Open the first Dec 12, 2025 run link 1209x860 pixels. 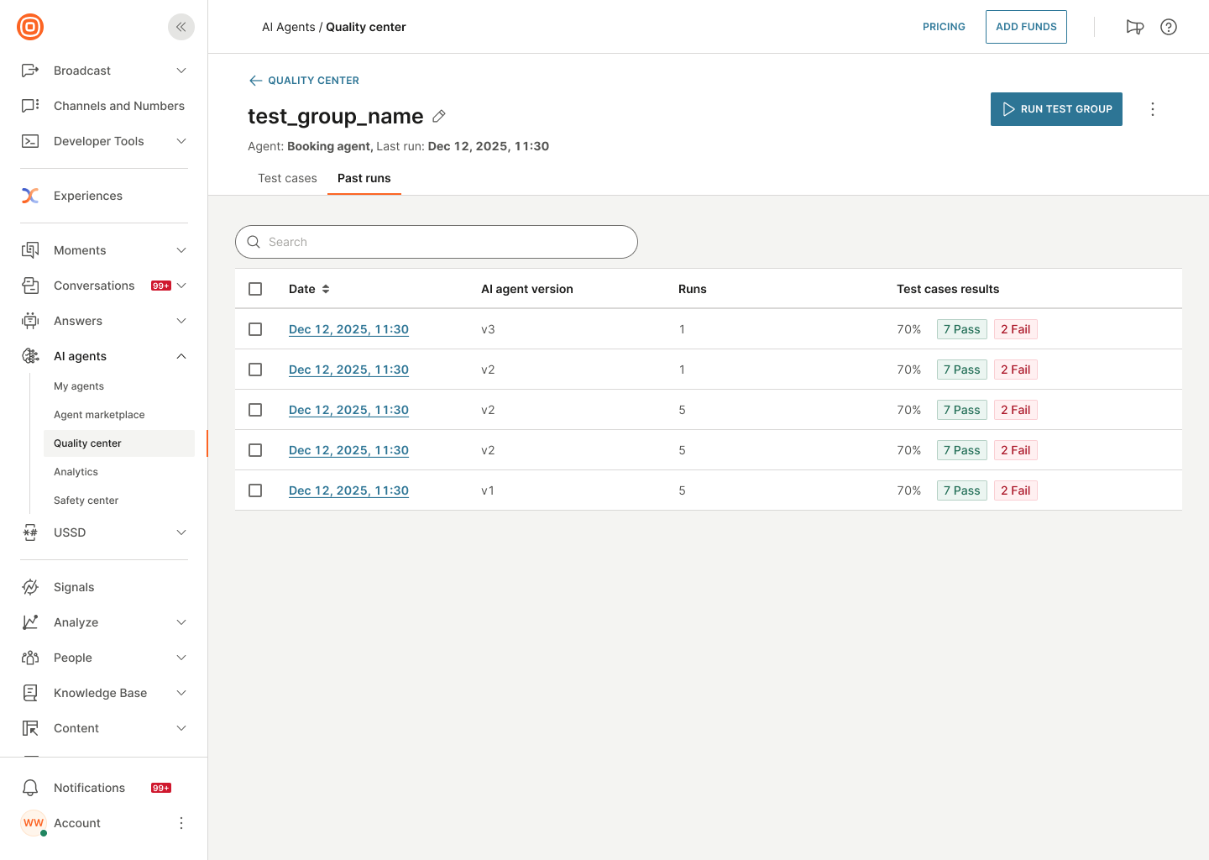coord(348,328)
